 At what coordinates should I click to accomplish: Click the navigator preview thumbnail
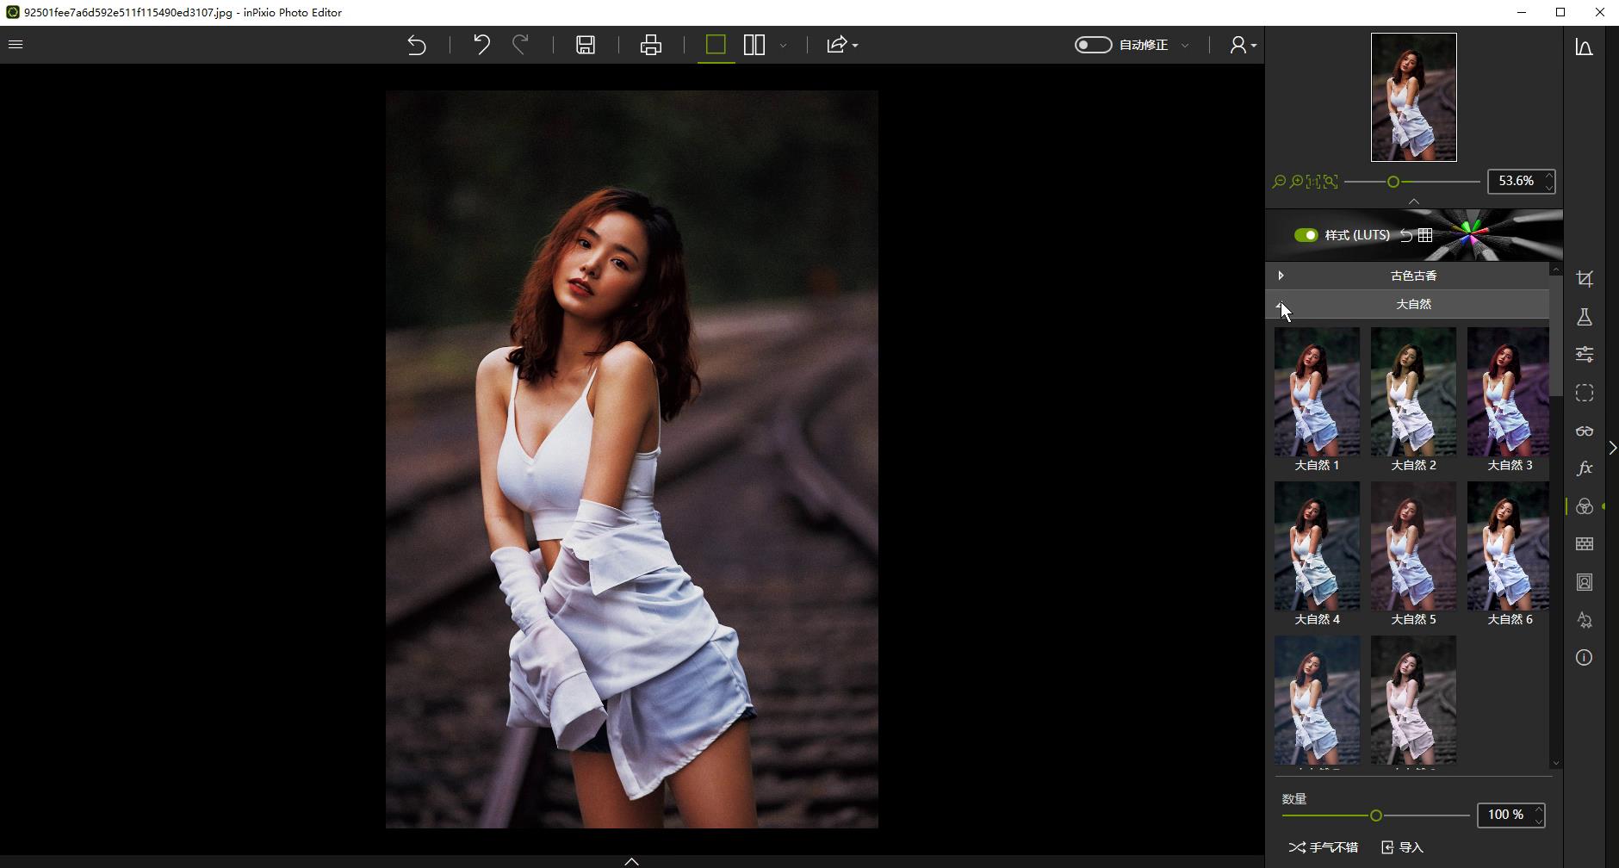click(x=1414, y=97)
